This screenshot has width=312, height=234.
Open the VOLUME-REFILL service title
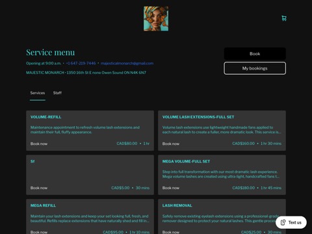coord(45,117)
